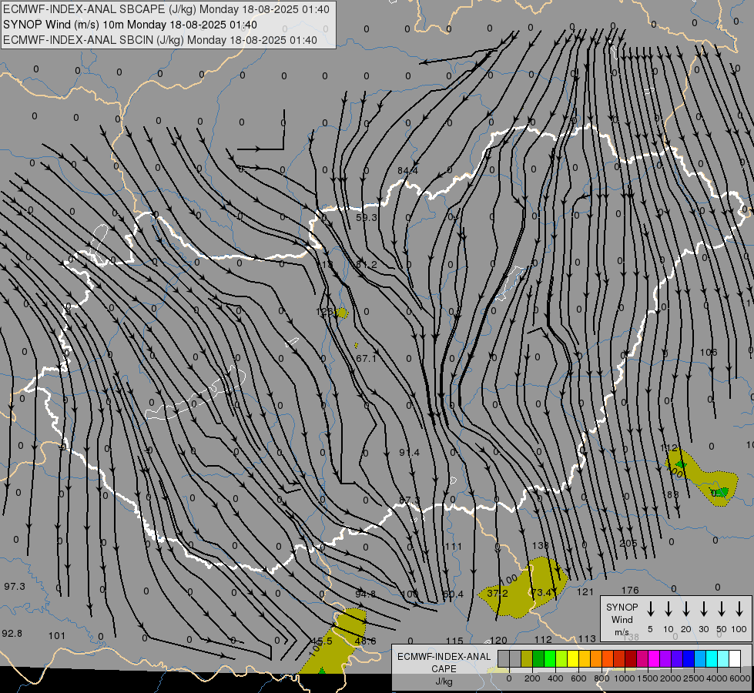Click the 120 value near bottom
754x693 pixels.
coord(498,641)
